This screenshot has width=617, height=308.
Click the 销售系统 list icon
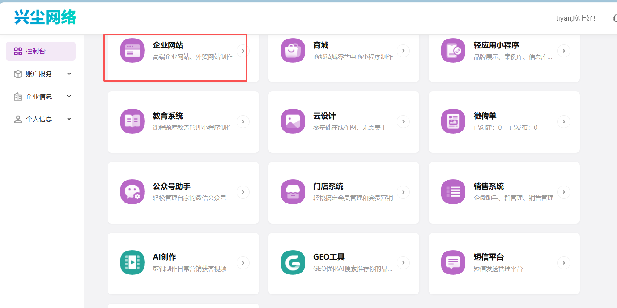453,192
